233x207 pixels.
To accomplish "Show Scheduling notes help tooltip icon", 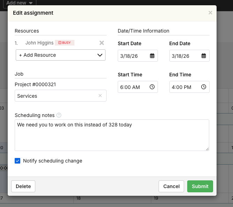I will 59,115.
